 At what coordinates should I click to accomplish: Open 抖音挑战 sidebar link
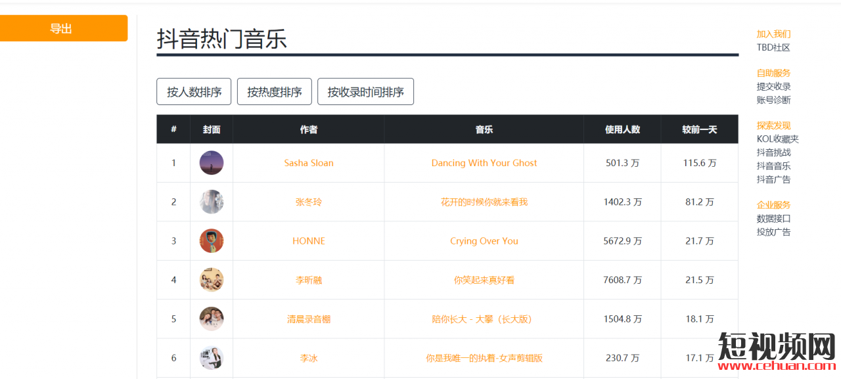[x=773, y=152]
